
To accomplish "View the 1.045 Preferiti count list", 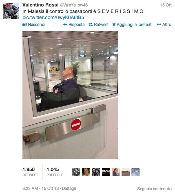I will click(55, 172).
